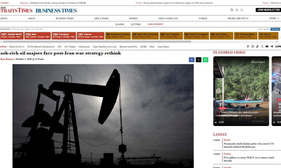Share article on X
The width and height of the screenshot is (281, 168).
[198, 60]
